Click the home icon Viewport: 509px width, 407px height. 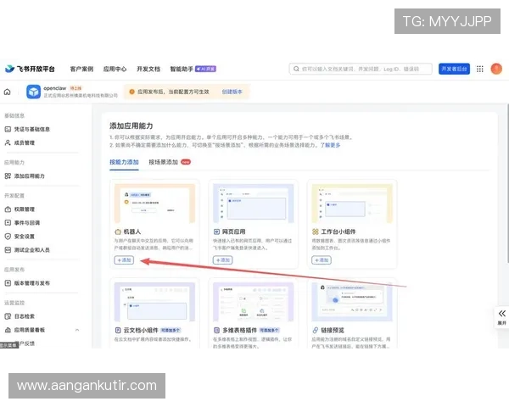[7, 92]
